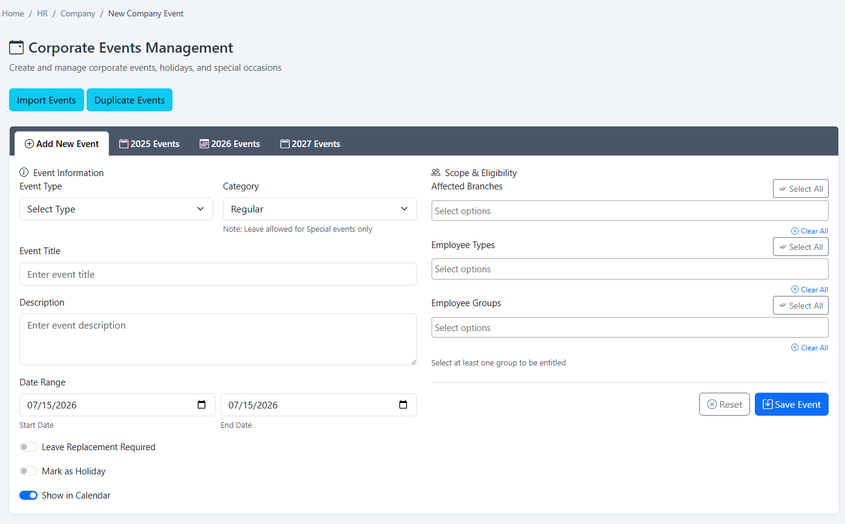845x524 pixels.
Task: Open the Affected Branches multi-select field
Action: [x=630, y=211]
